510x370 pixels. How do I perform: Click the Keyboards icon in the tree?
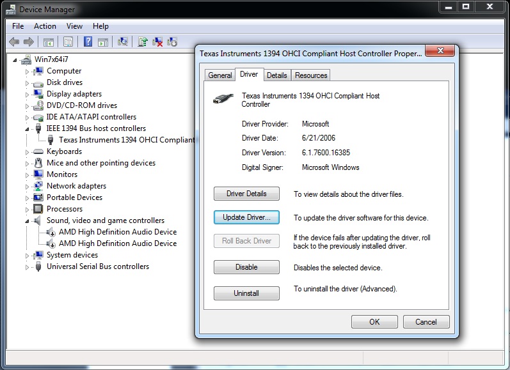38,151
